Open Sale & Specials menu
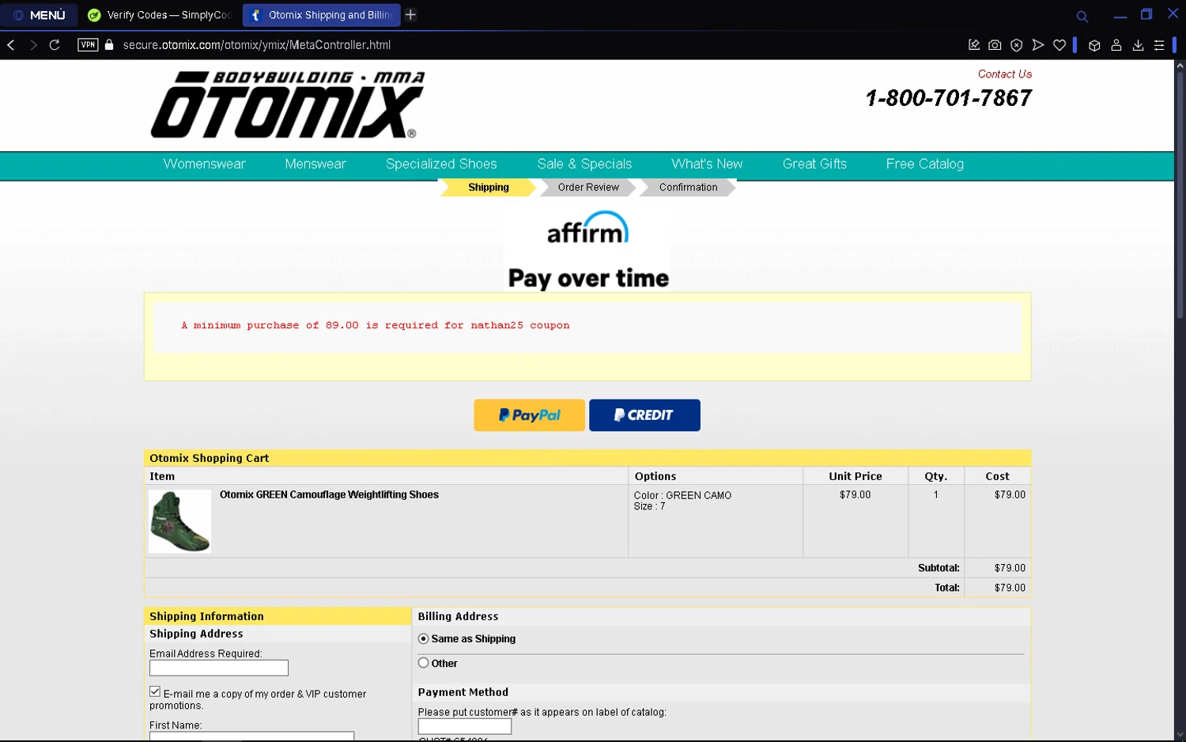The image size is (1186, 742). (584, 164)
